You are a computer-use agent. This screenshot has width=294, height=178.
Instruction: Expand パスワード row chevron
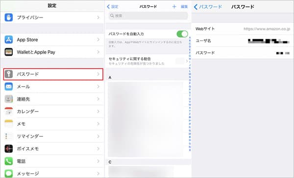(x=98, y=74)
